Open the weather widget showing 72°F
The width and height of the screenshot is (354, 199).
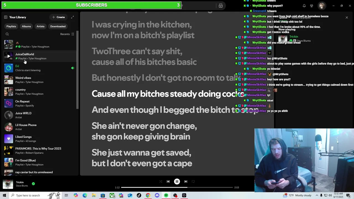pos(297,195)
